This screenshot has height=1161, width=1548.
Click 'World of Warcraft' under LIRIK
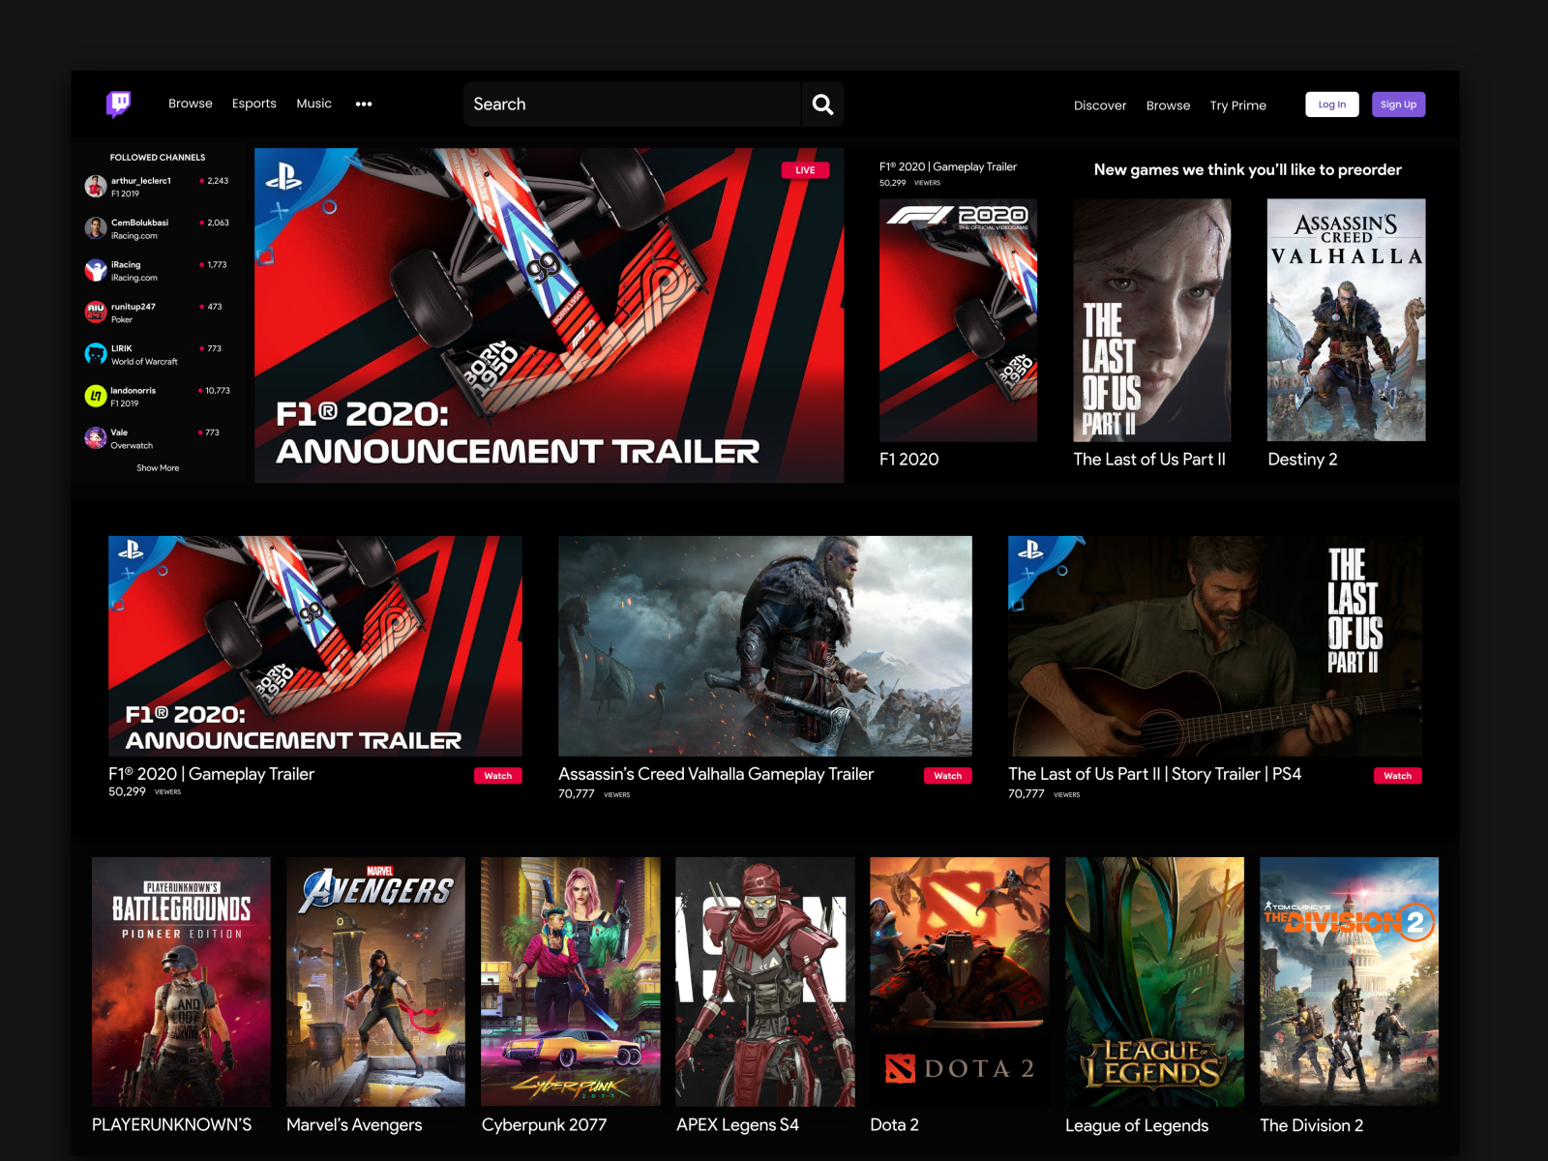(144, 362)
